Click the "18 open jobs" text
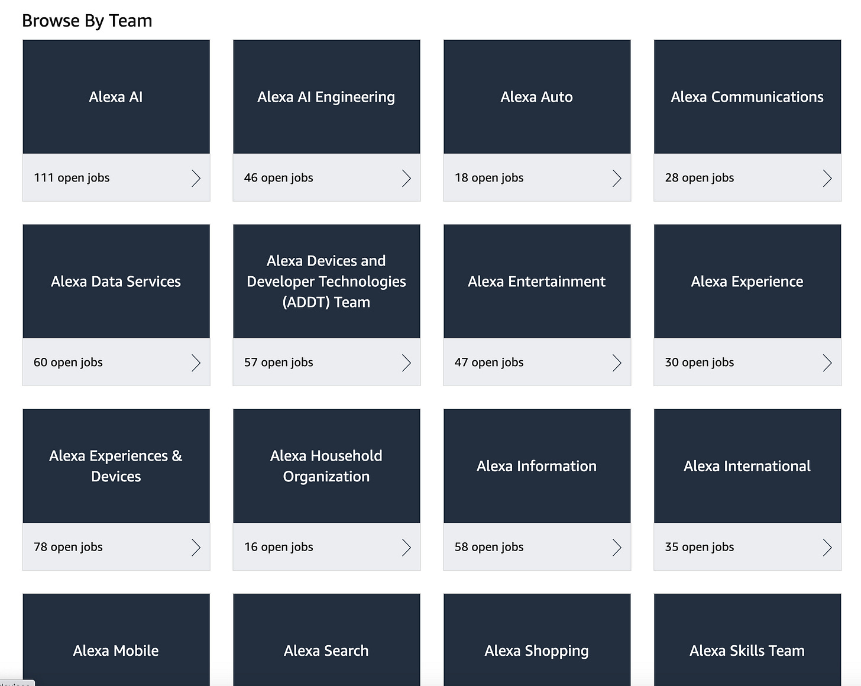The height and width of the screenshot is (686, 861). pos(489,178)
